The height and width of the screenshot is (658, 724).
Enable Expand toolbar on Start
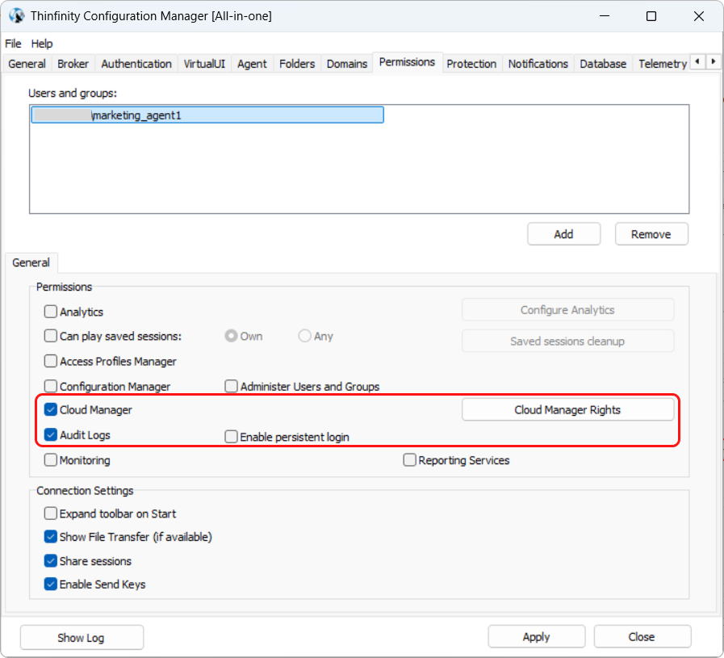(x=51, y=513)
